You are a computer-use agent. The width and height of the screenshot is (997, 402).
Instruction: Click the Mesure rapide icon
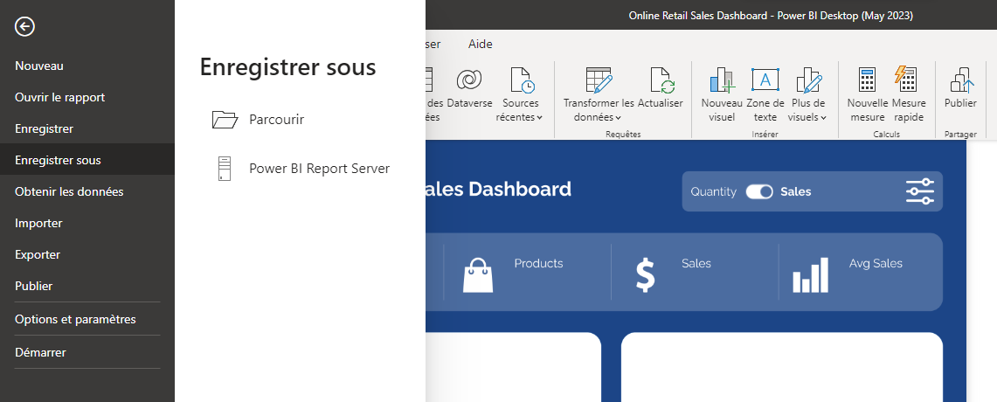click(905, 80)
